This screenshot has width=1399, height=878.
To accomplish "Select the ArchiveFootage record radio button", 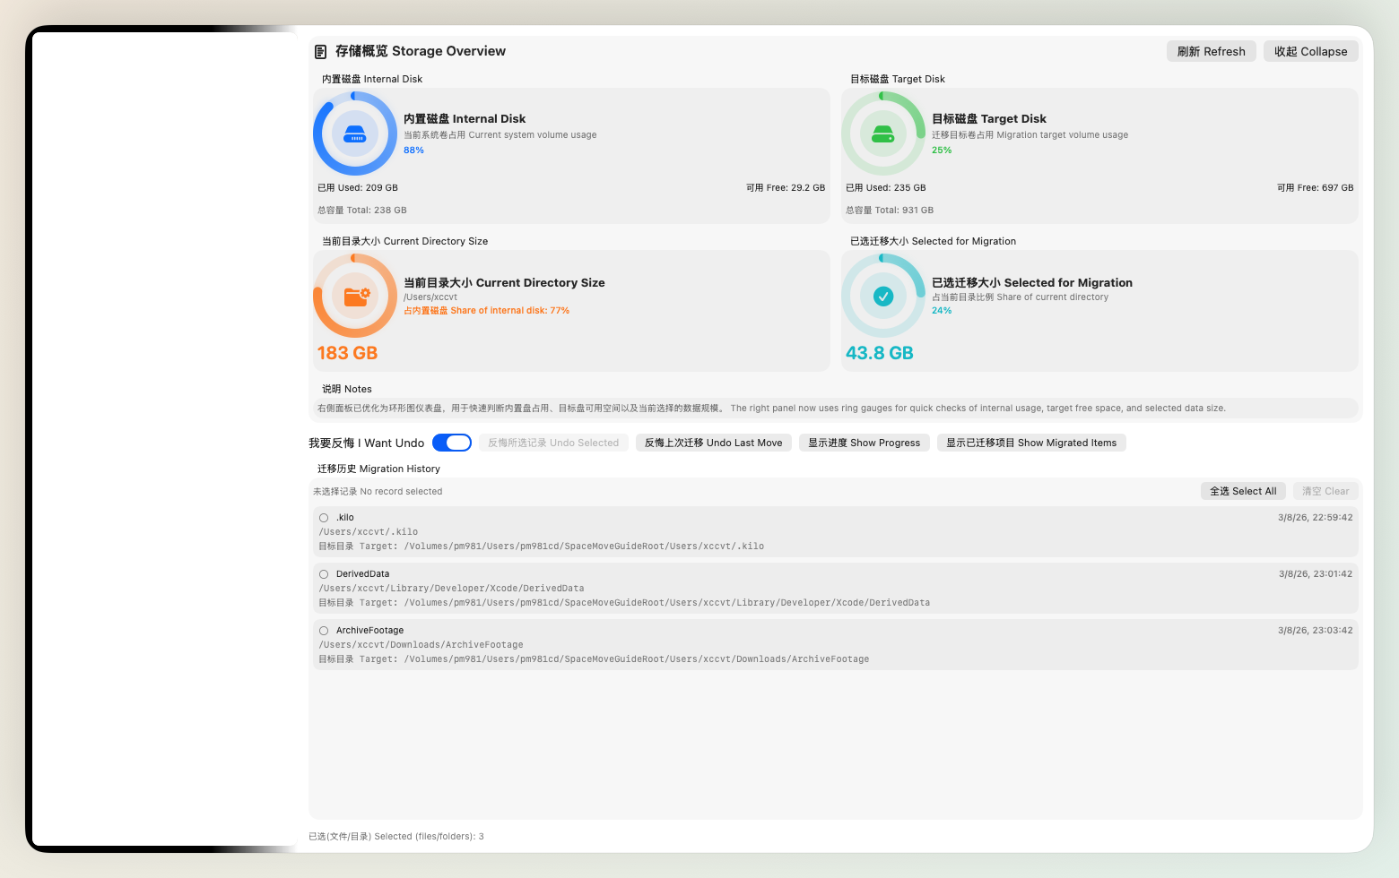I will pyautogui.click(x=324, y=631).
